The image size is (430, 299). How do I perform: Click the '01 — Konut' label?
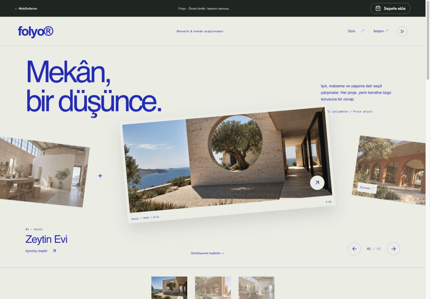(x=34, y=229)
